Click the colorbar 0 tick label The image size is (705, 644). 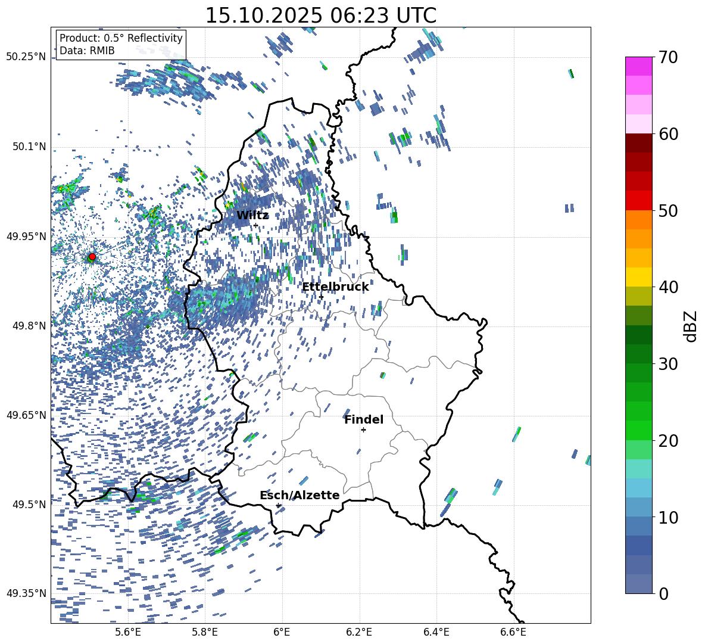663,593
